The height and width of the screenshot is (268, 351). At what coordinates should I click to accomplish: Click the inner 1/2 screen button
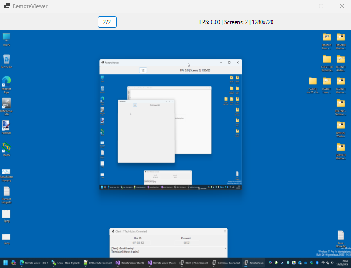pos(143,70)
